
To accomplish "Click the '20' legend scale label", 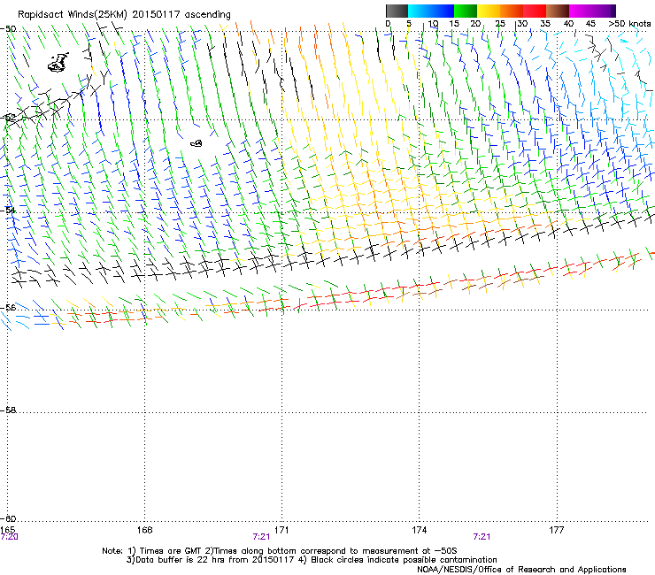I will click(475, 24).
